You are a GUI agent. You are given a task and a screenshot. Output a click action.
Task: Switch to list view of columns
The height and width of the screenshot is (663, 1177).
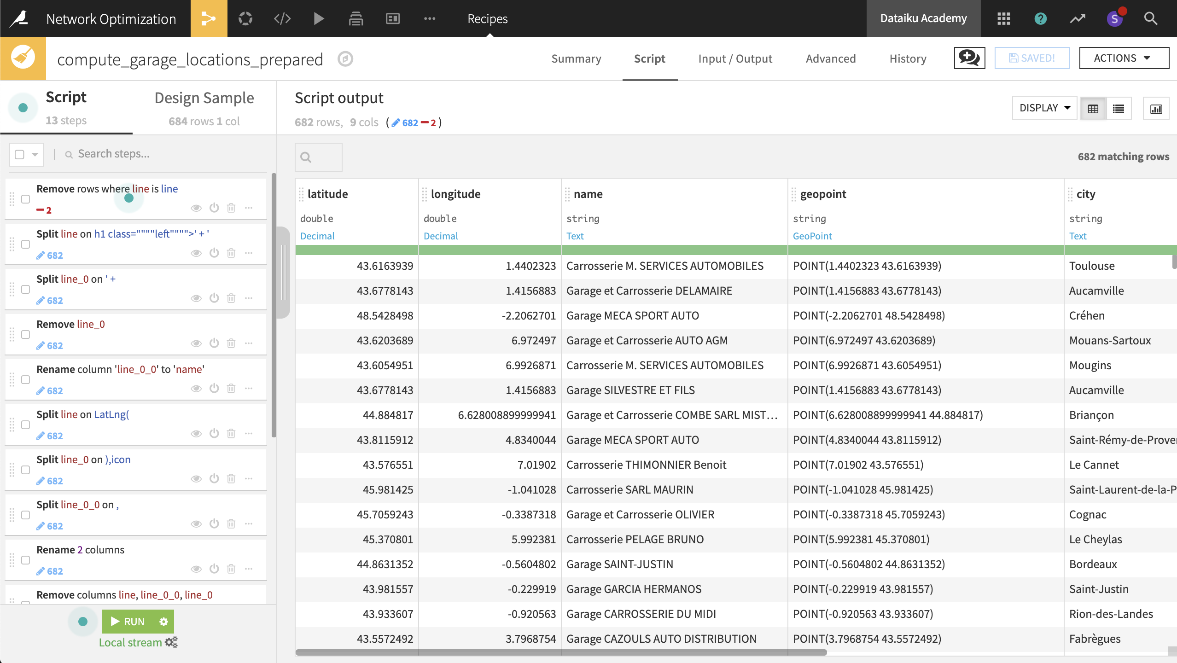pyautogui.click(x=1119, y=109)
